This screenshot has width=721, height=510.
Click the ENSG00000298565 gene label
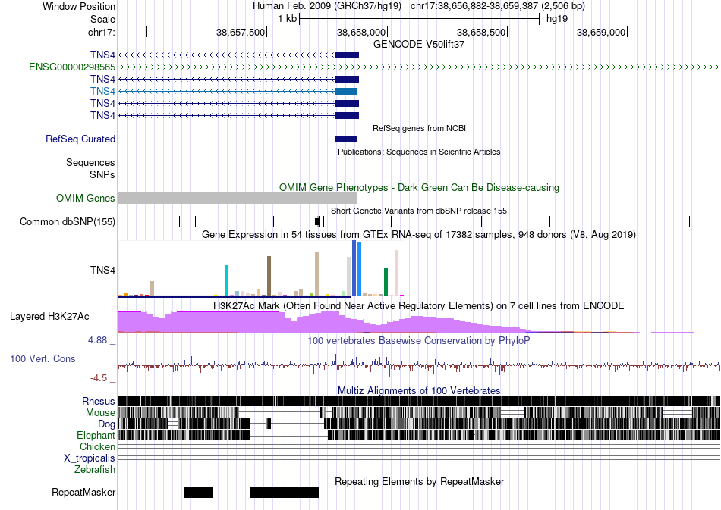(72, 67)
